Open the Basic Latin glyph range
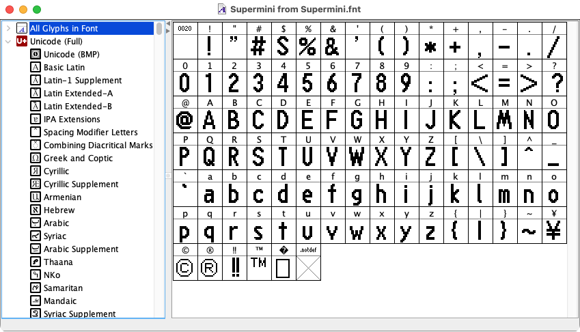The image size is (580, 332). (64, 67)
